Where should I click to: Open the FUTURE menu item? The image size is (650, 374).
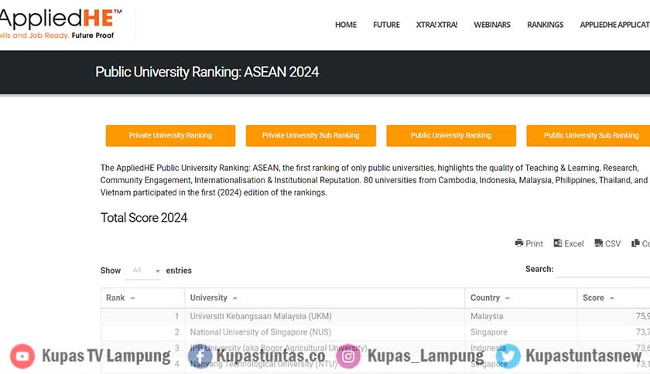[386, 25]
